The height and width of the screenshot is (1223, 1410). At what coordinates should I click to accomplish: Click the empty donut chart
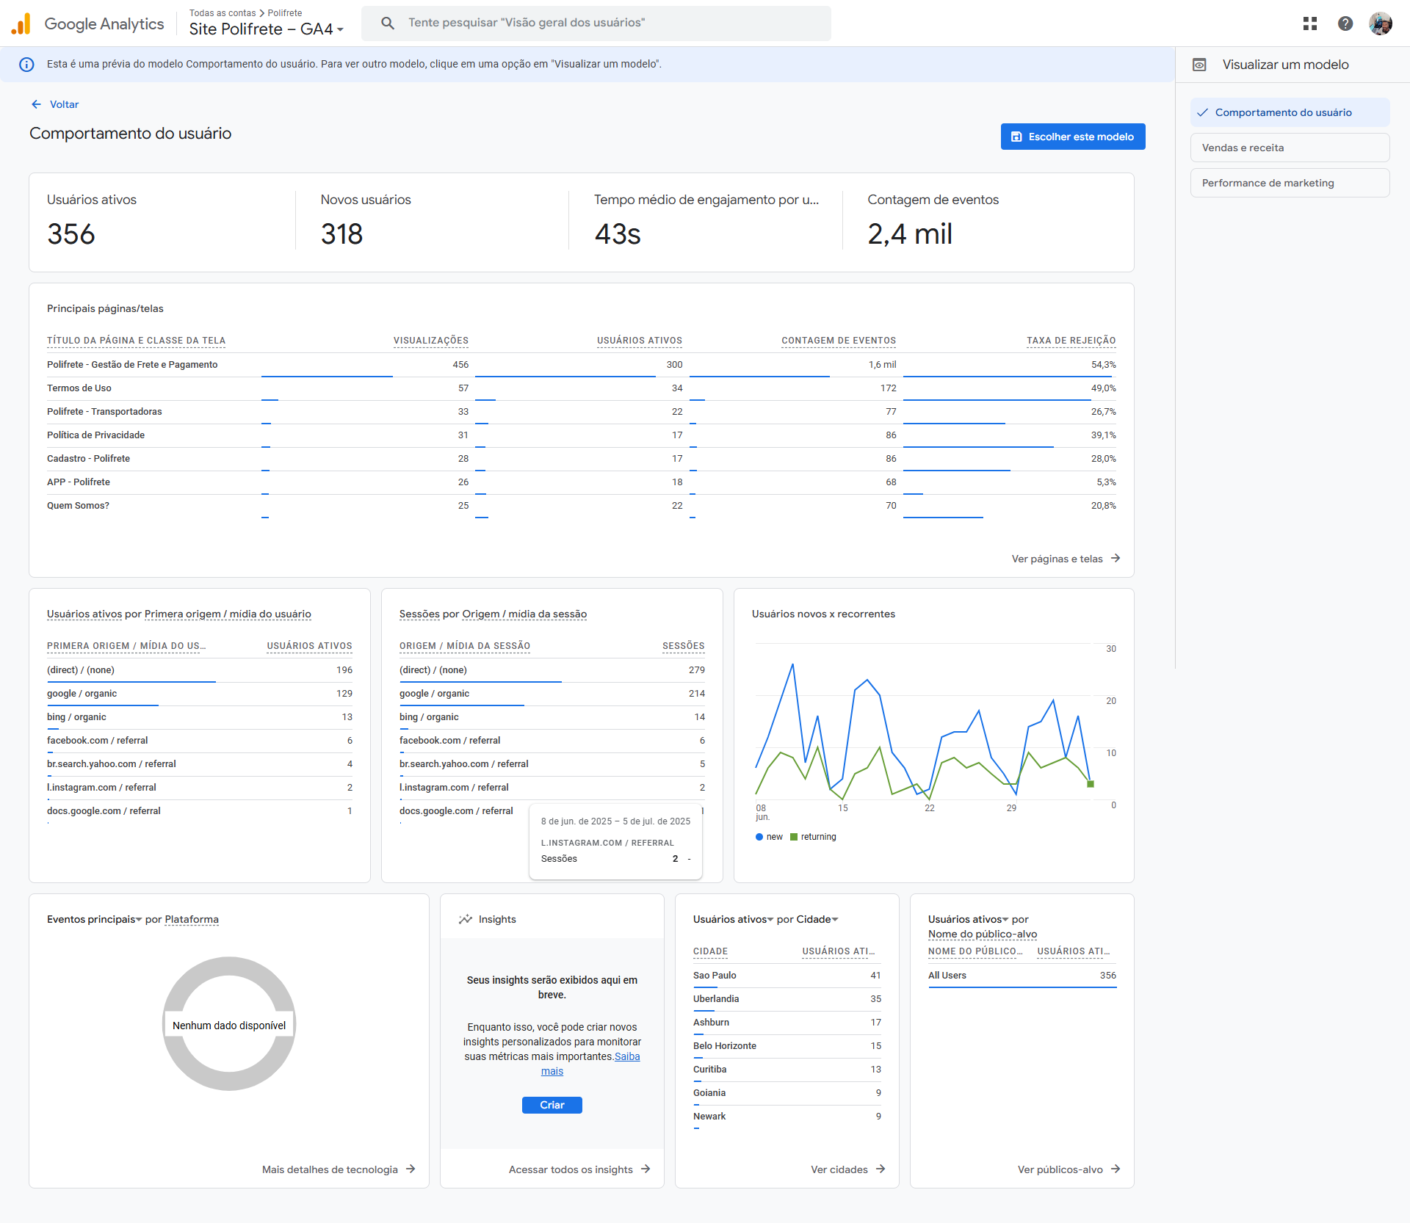tap(229, 1023)
